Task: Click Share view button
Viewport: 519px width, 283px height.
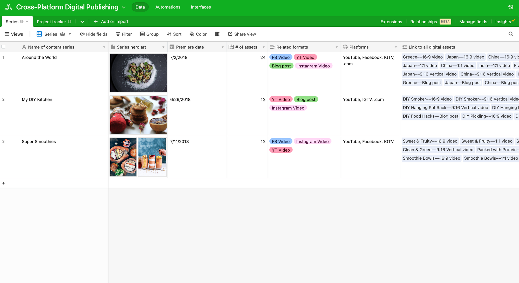Action: tap(242, 34)
